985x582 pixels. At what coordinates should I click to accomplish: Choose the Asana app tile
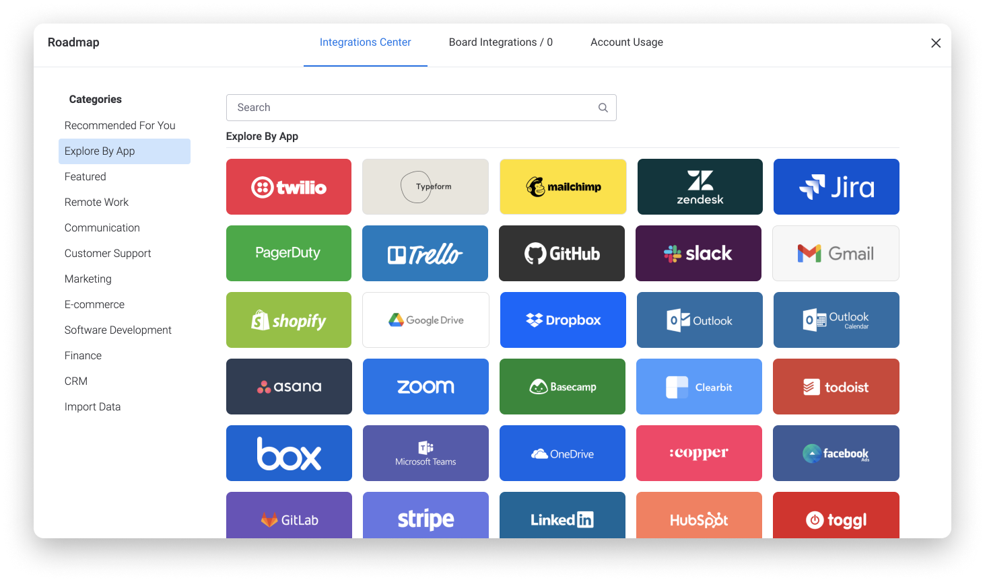pyautogui.click(x=289, y=386)
